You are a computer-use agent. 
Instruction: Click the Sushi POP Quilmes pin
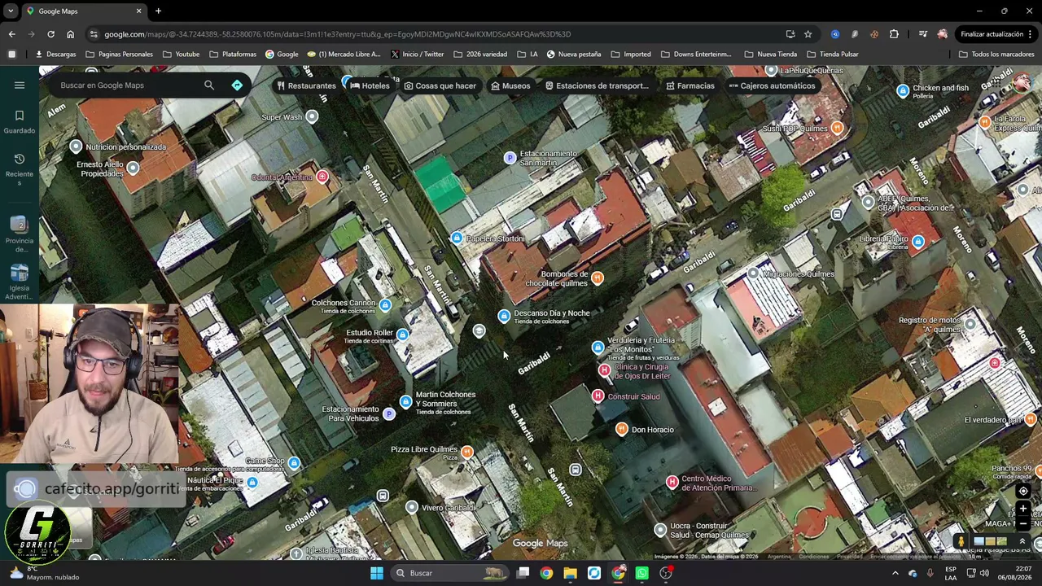tap(837, 128)
